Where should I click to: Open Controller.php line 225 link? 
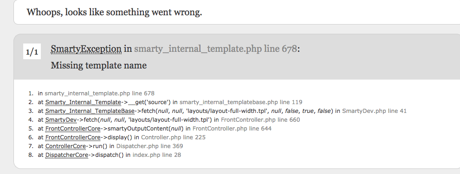(174, 137)
